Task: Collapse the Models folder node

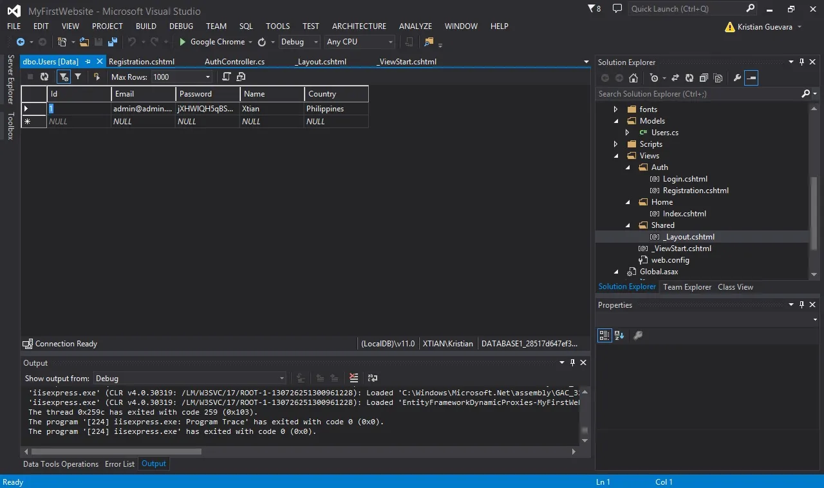Action: [616, 121]
